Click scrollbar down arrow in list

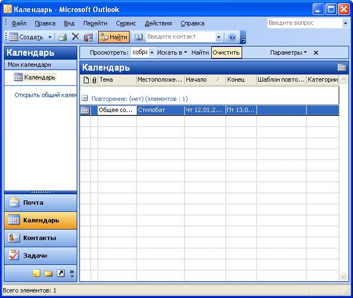[x=344, y=276]
